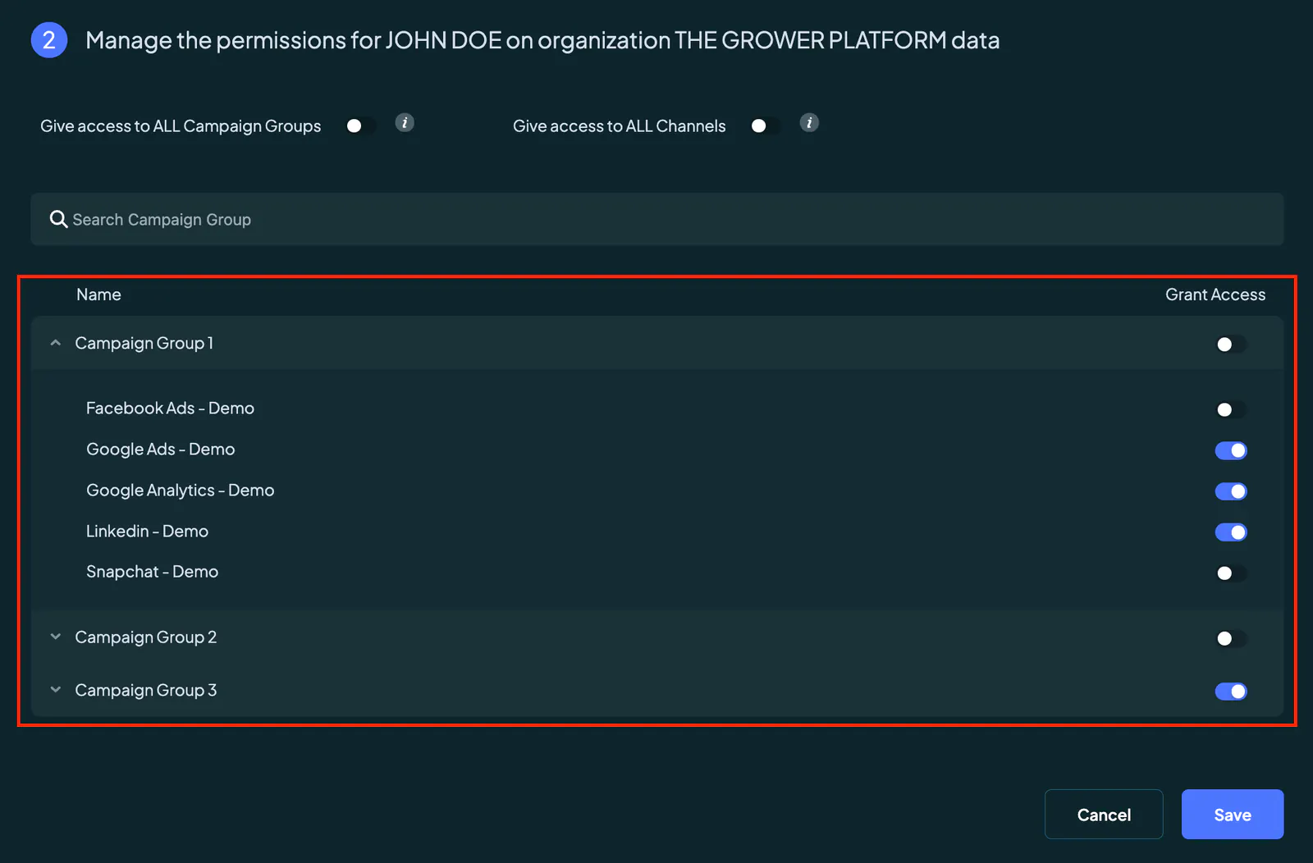Switch off Google Analytics - Demo access
The image size is (1313, 863).
pos(1231,491)
